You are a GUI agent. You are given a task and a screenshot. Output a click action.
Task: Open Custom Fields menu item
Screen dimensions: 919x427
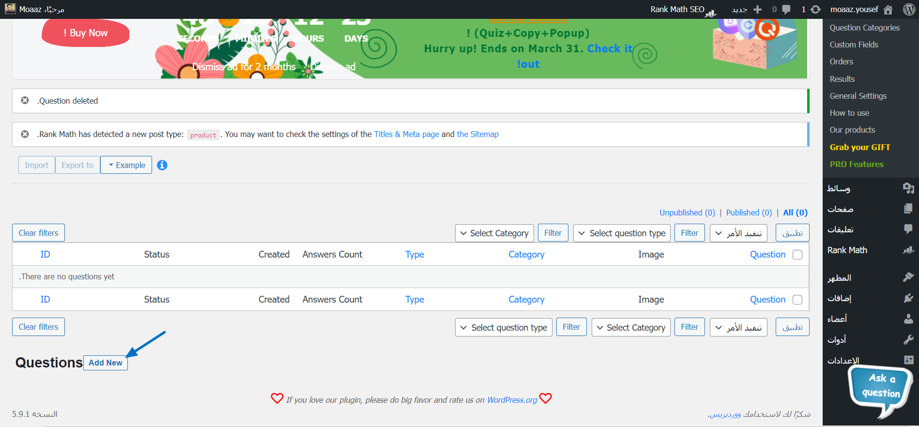[854, 45]
